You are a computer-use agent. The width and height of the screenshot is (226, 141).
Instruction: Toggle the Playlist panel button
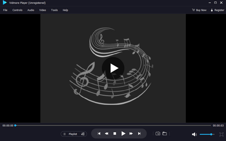(70, 134)
